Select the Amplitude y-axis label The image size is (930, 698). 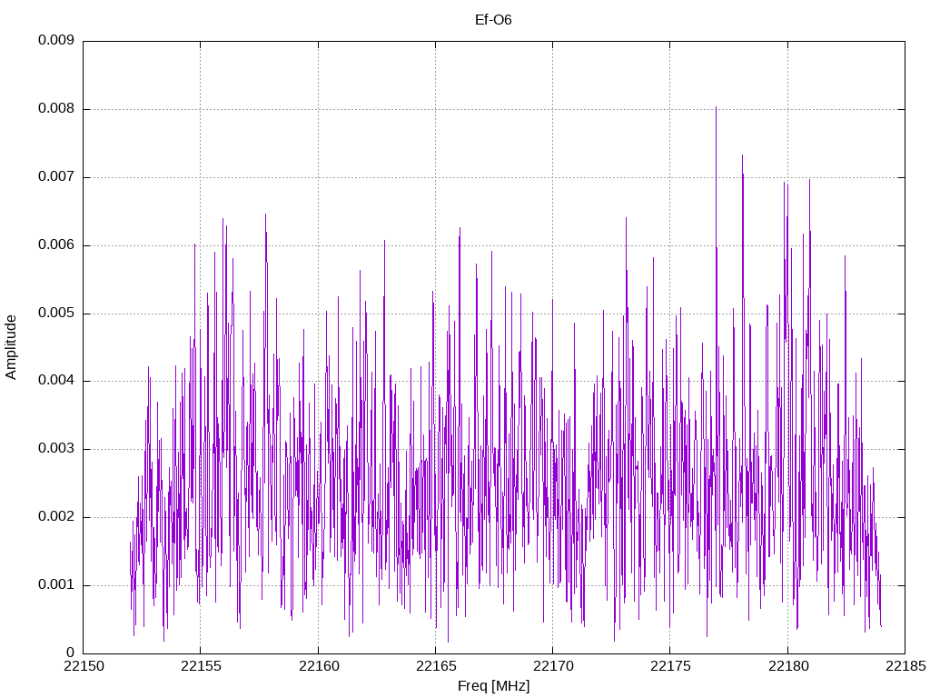pyautogui.click(x=11, y=347)
